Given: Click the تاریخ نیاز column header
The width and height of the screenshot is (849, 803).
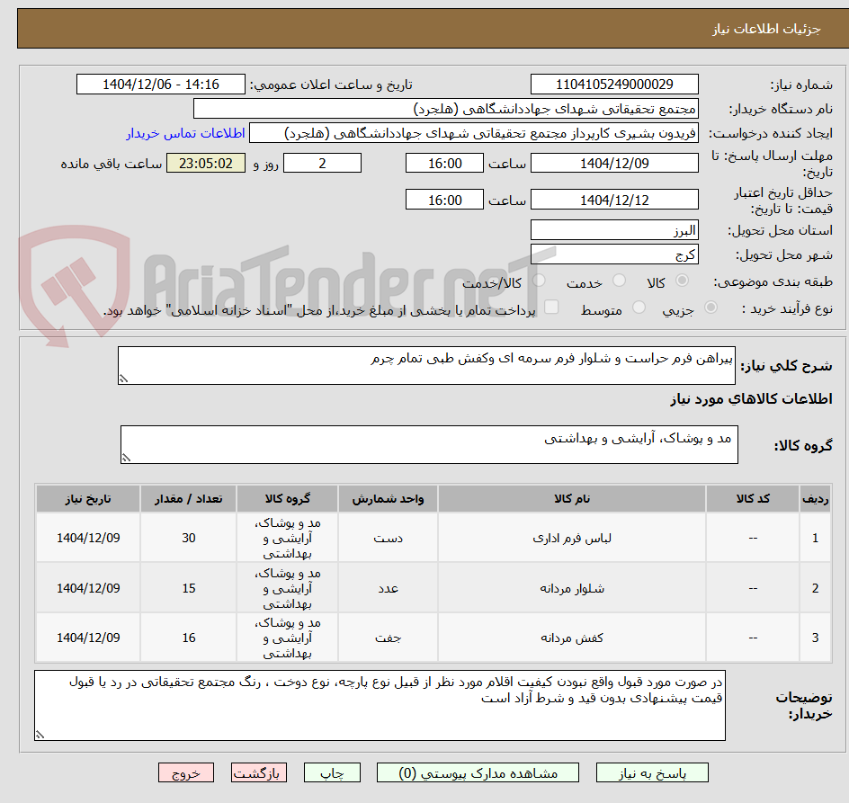Looking at the screenshot, I should pyautogui.click(x=88, y=499).
